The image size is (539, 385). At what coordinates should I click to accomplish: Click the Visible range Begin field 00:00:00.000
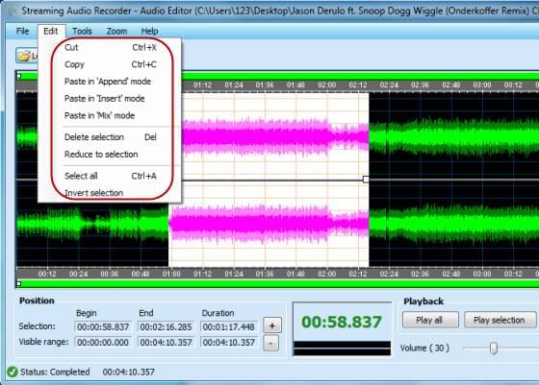[x=103, y=342]
